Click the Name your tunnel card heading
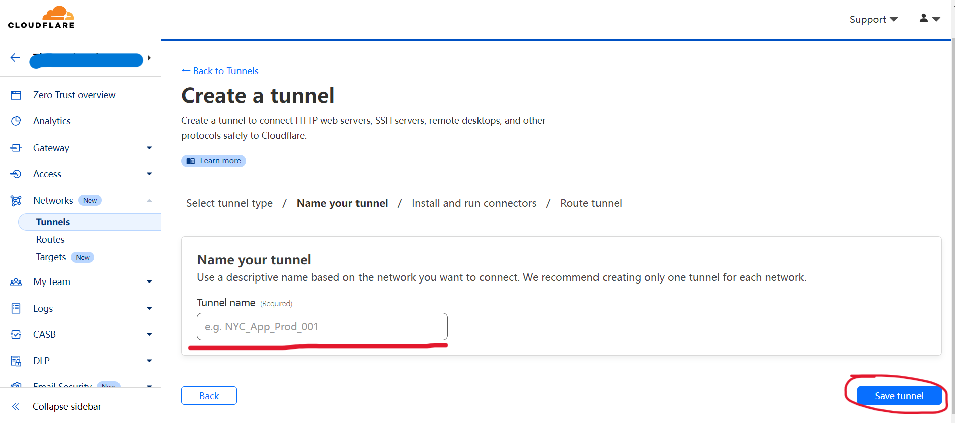Viewport: 955px width, 423px height. click(254, 260)
